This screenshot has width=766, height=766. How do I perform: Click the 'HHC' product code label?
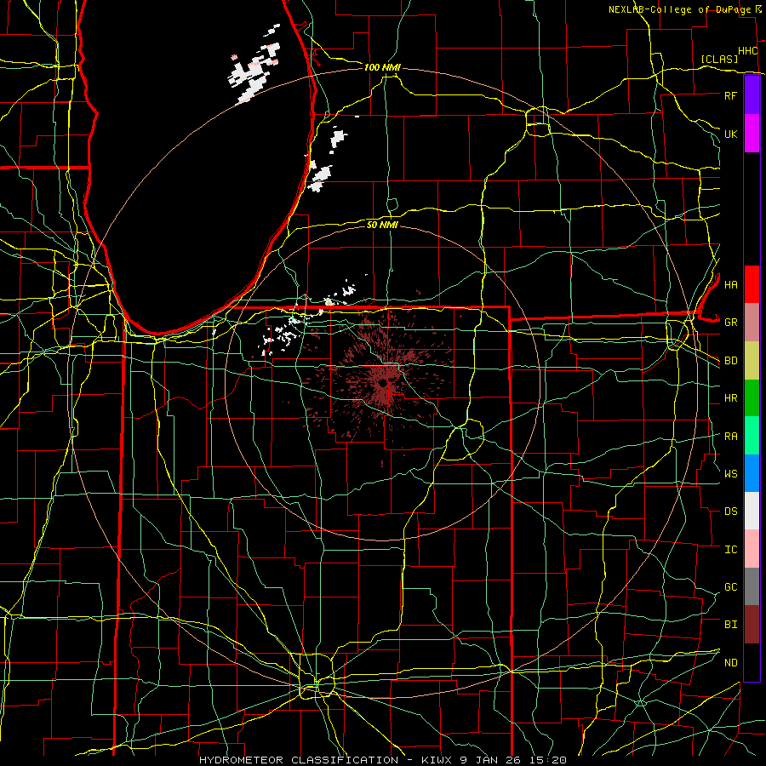click(x=748, y=51)
